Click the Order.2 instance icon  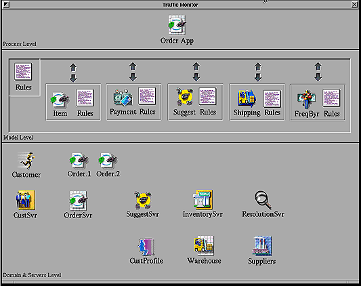(x=108, y=161)
